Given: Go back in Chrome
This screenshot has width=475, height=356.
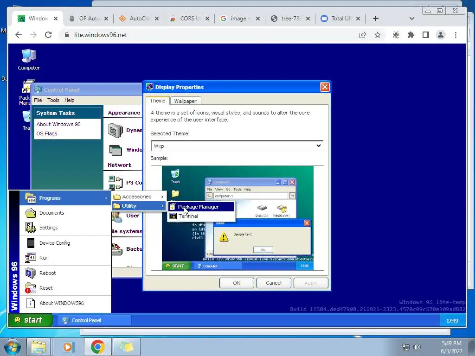Looking at the screenshot, I should [19, 35].
